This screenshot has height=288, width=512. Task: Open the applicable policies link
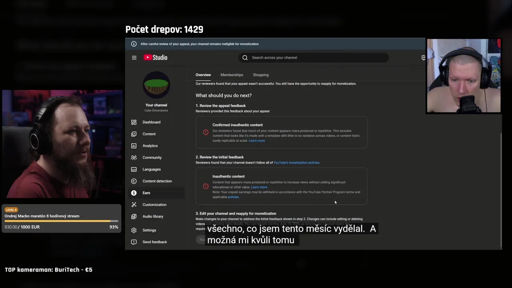point(233,197)
